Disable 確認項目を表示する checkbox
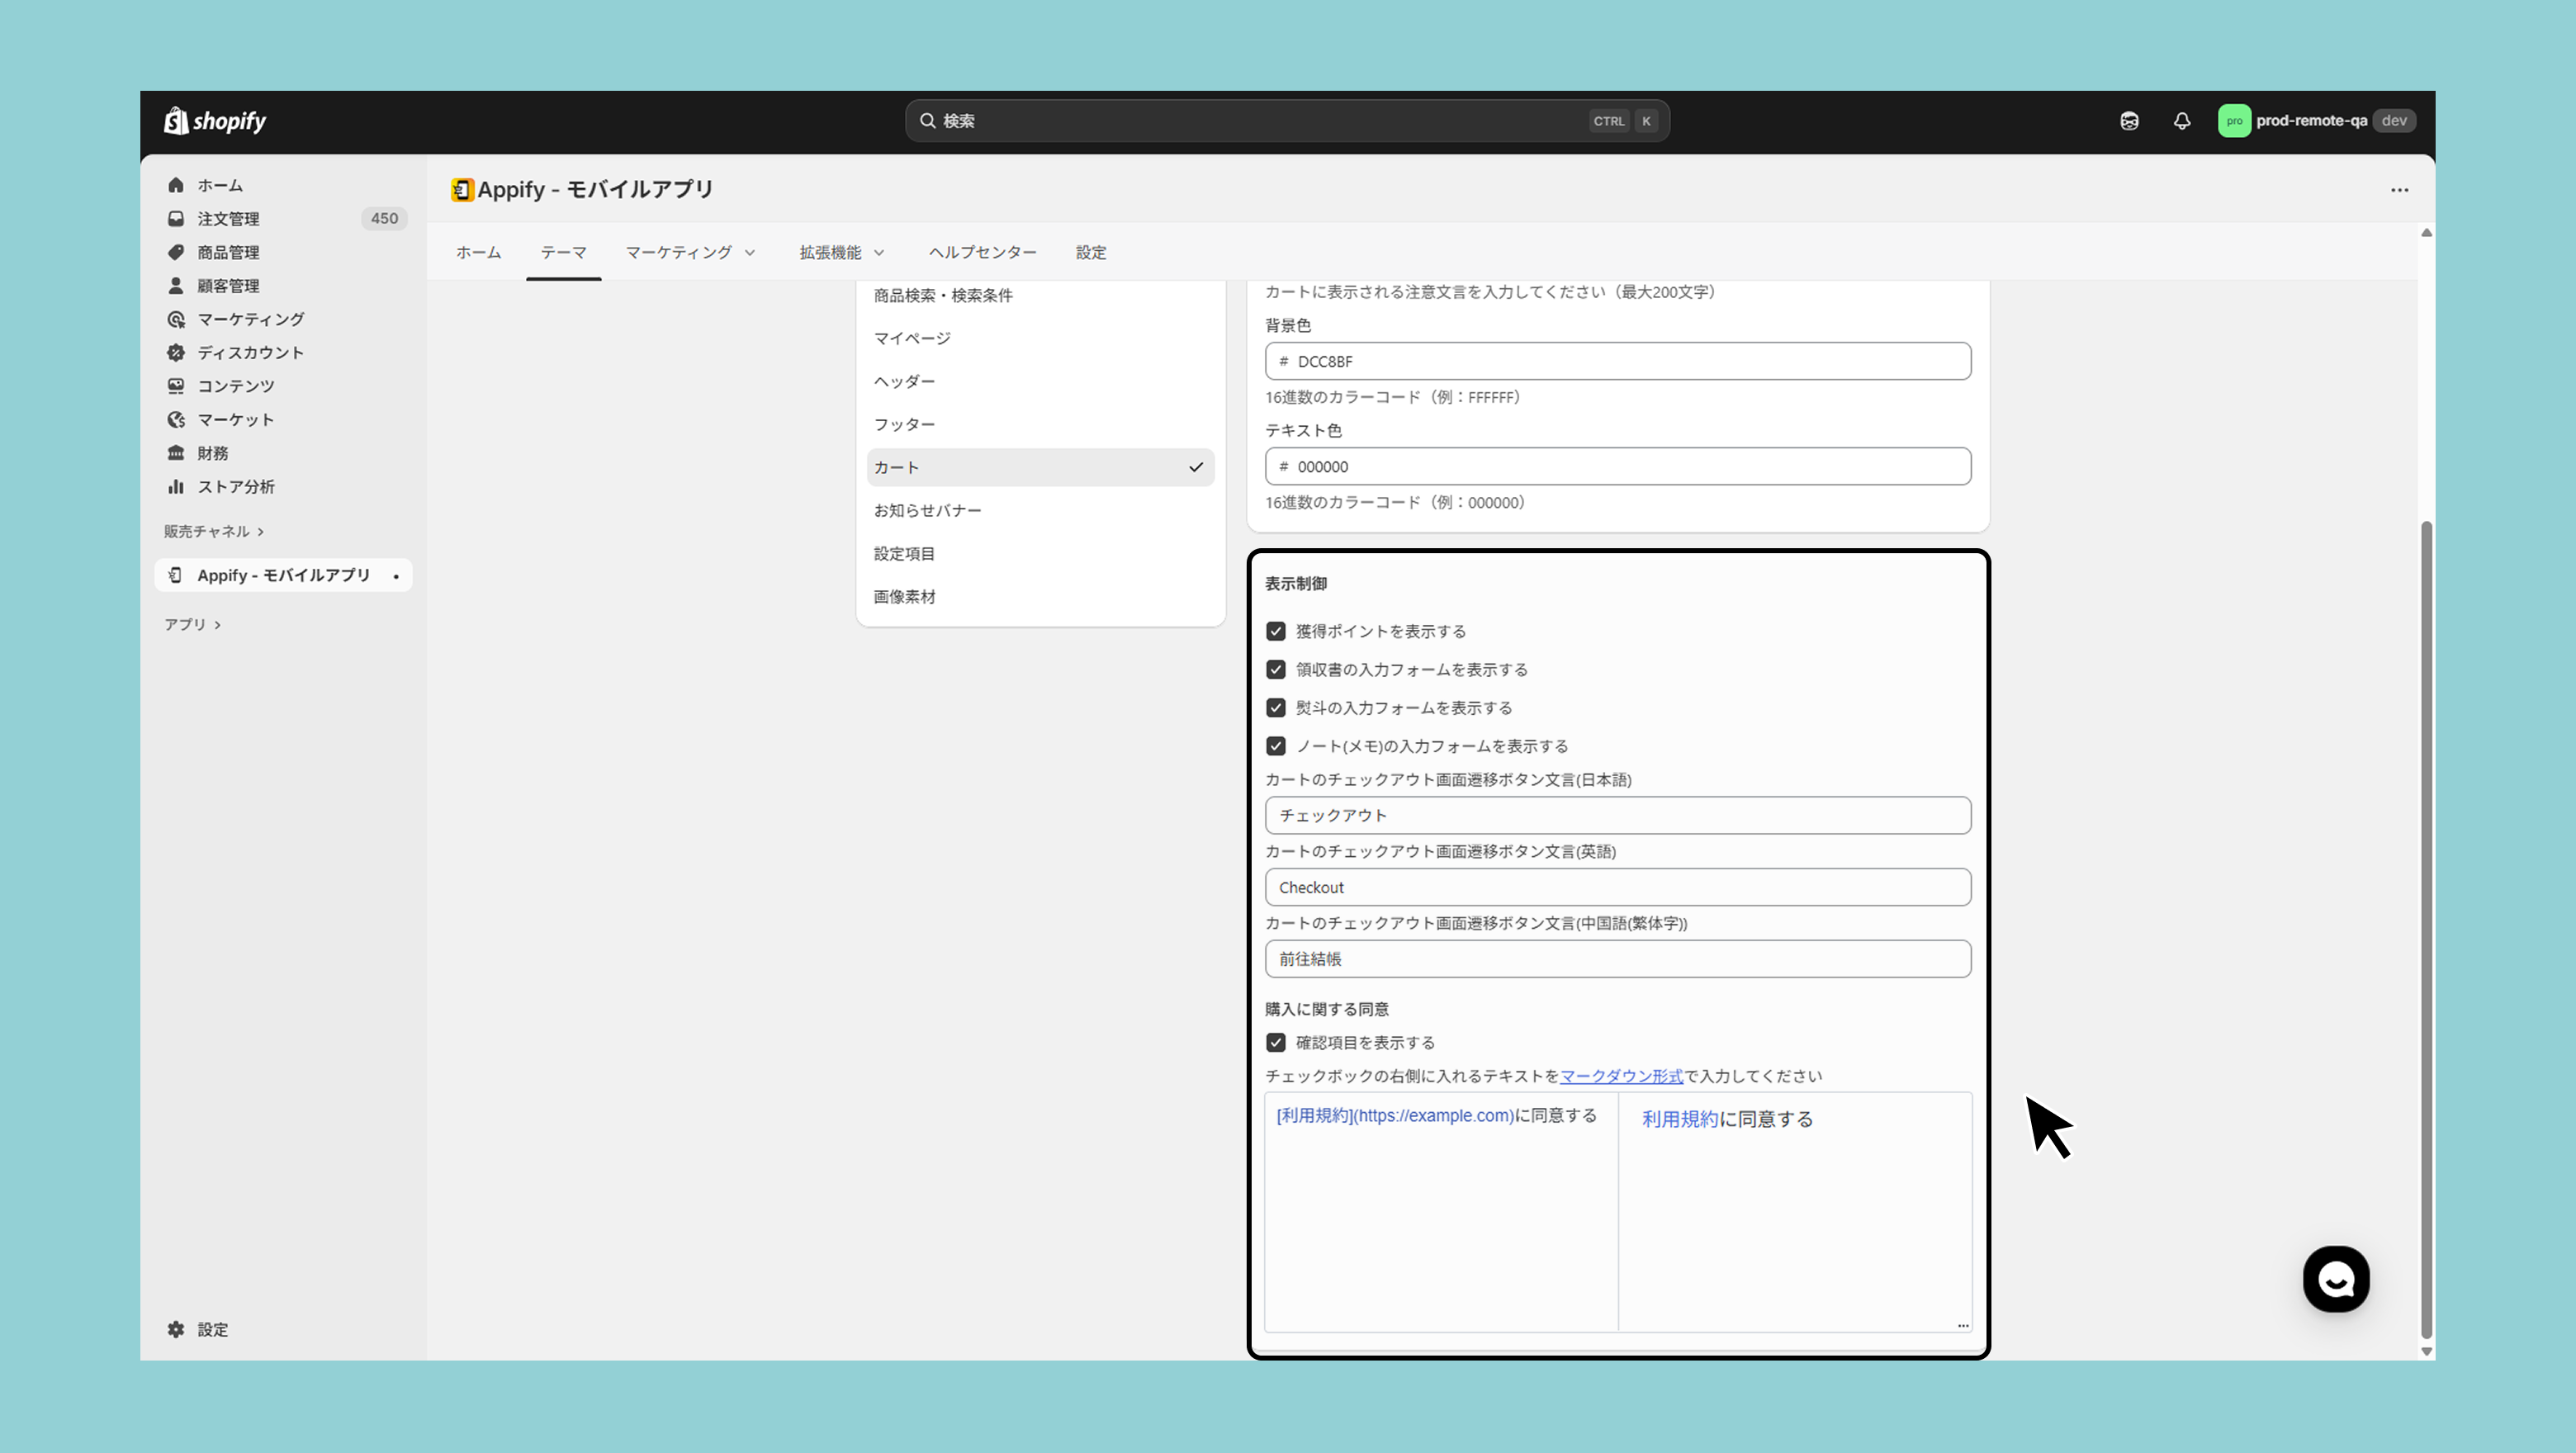 tap(1276, 1043)
